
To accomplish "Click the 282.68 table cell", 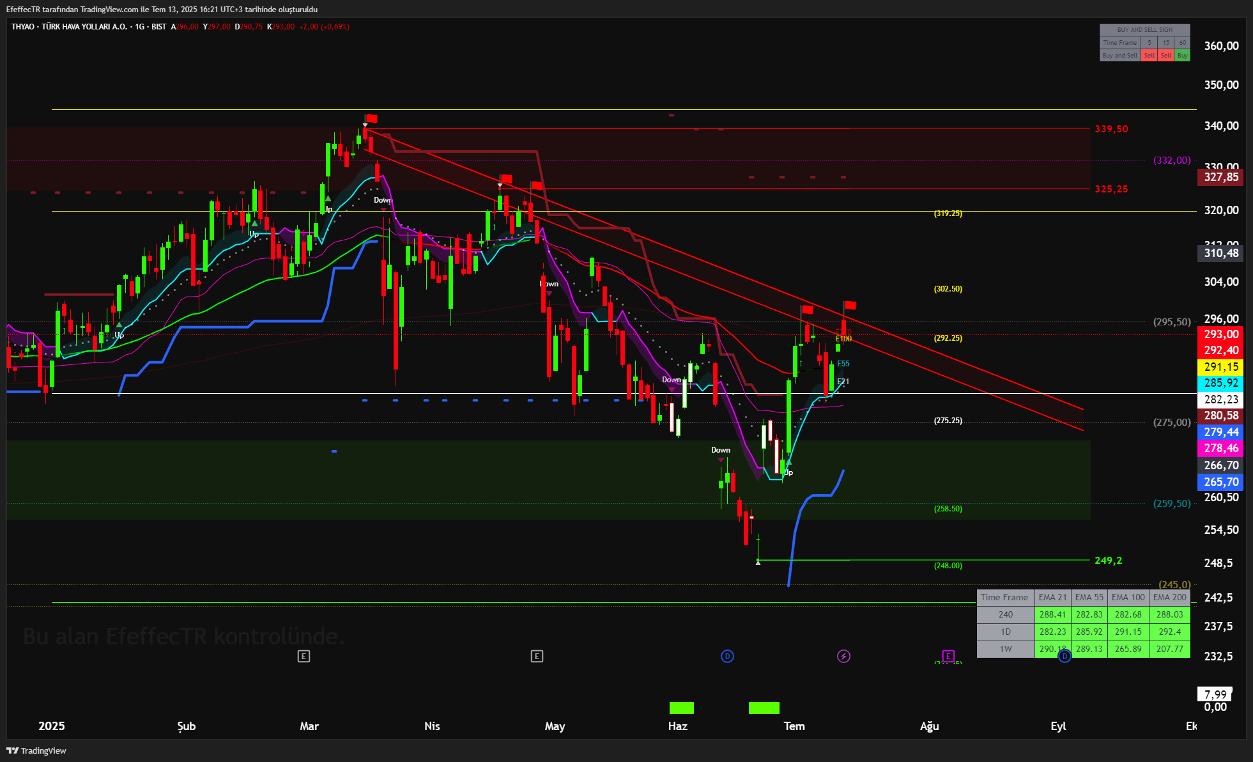I will click(1128, 614).
